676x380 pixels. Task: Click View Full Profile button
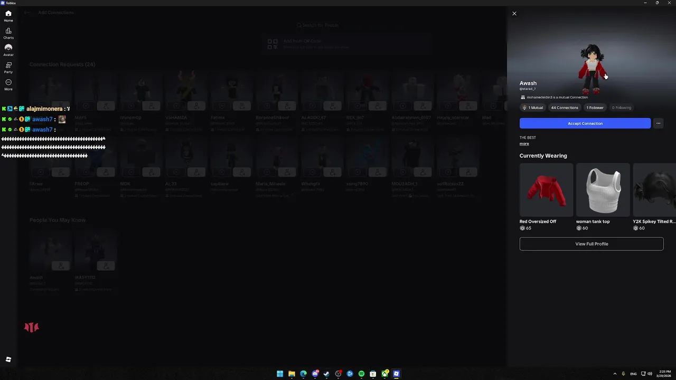(591, 244)
